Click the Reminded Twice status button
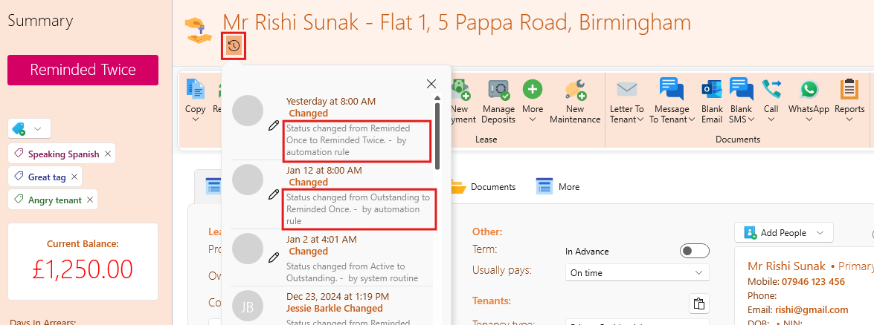This screenshot has width=874, height=325. point(83,70)
